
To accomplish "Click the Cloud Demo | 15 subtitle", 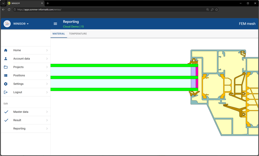I will [73, 26].
